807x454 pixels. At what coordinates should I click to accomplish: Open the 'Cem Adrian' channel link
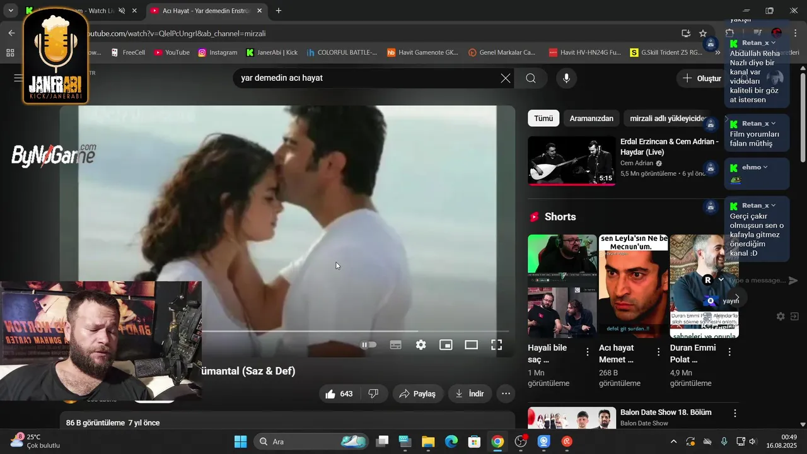point(637,163)
